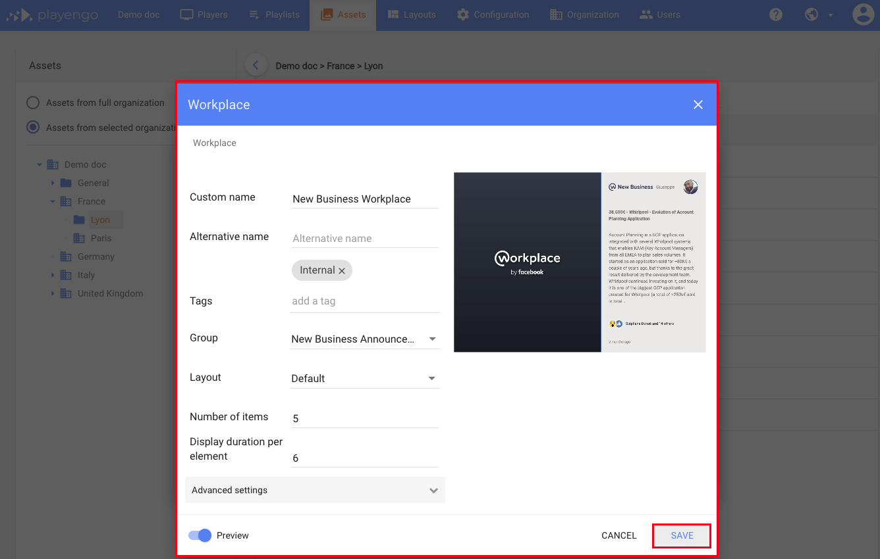This screenshot has height=559, width=880.
Task: Select United Kingdom in the tree
Action: (x=110, y=293)
